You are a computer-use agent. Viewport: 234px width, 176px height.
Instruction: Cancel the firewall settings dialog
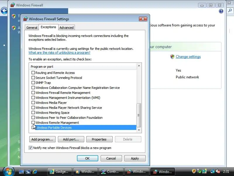(x=111, y=158)
